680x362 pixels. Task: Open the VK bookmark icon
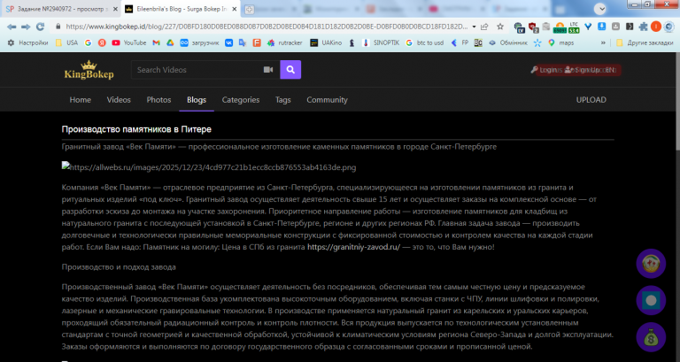click(x=228, y=42)
